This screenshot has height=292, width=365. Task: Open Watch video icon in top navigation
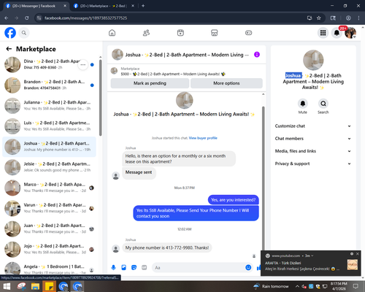(180, 33)
